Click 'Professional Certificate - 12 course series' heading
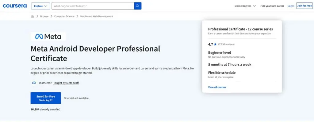 pos(240,29)
